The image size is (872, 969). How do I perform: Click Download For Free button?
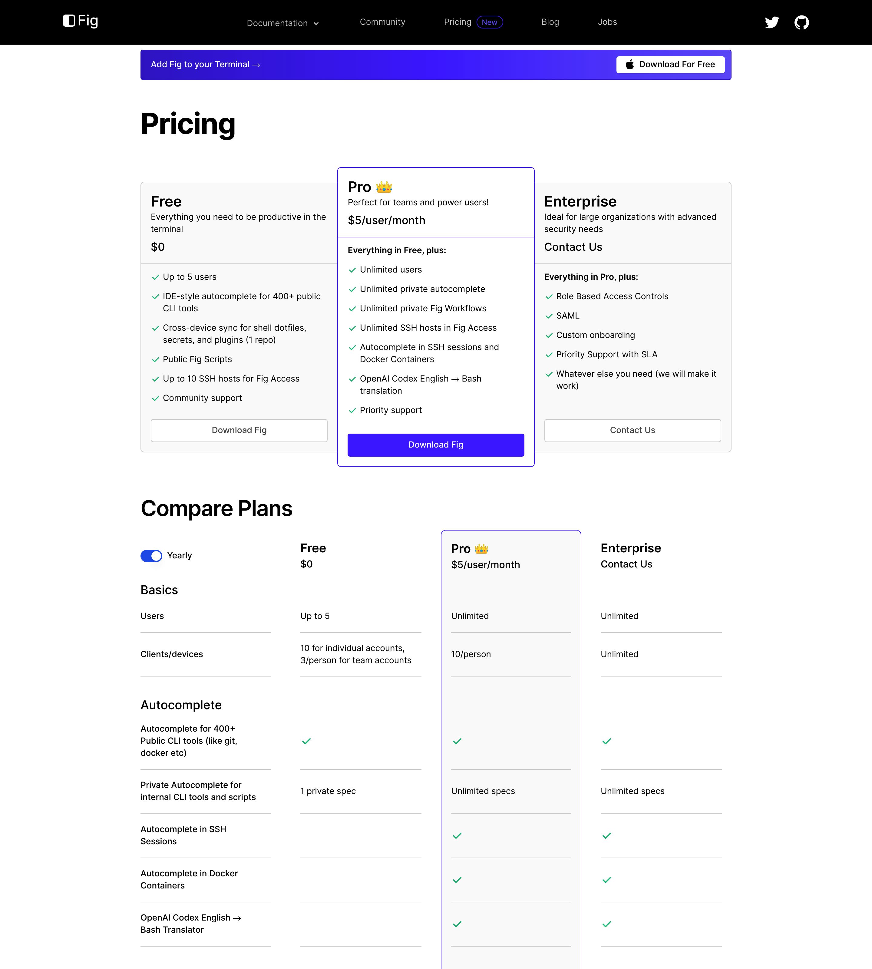pos(670,65)
